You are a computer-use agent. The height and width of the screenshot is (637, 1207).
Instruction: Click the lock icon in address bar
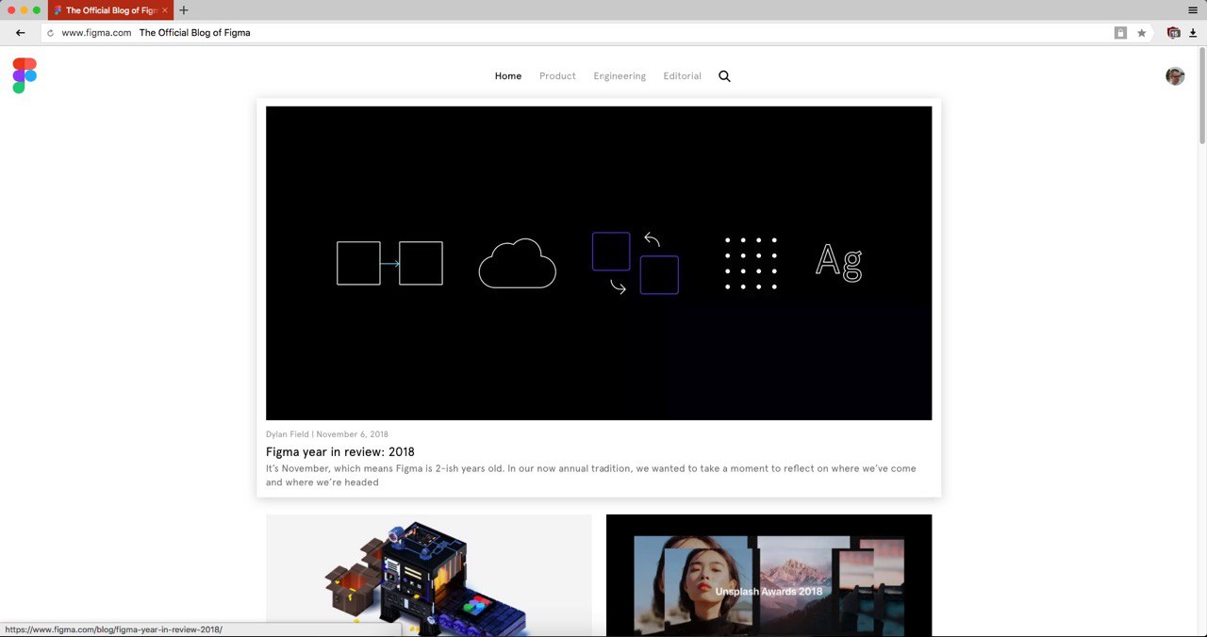pyautogui.click(x=1120, y=33)
